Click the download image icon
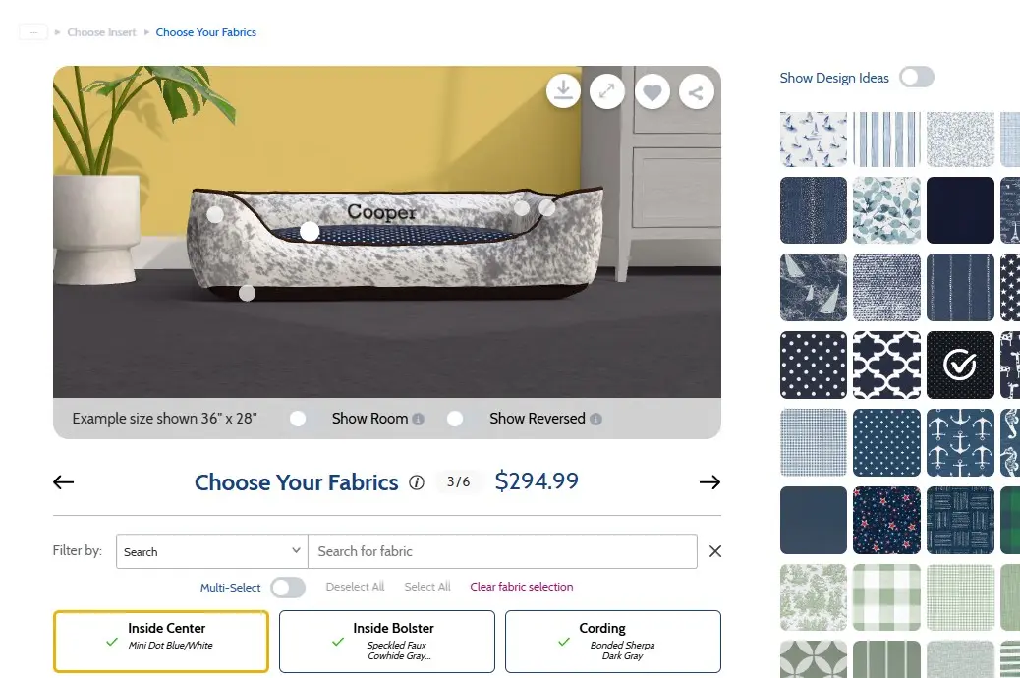The width and height of the screenshot is (1020, 678). [x=563, y=91]
